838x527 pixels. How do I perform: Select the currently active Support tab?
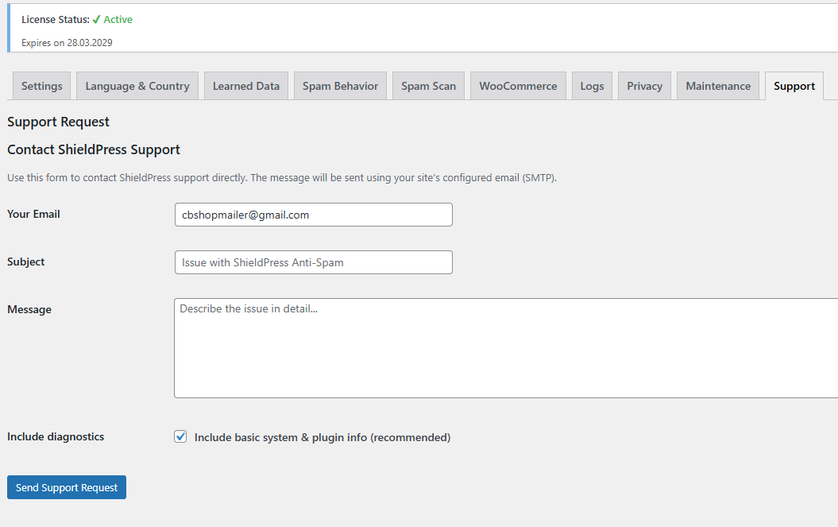(794, 85)
